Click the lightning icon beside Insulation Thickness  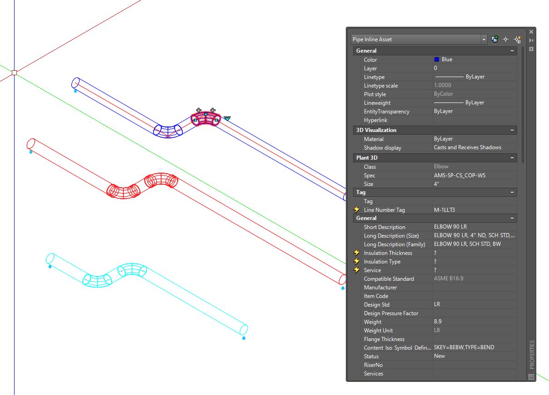click(x=356, y=253)
